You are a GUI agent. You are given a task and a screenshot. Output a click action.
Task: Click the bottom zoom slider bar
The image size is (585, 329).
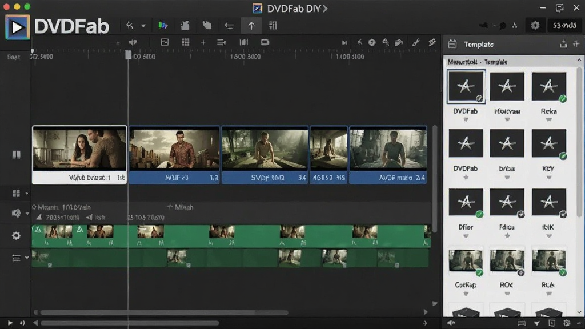click(x=130, y=323)
